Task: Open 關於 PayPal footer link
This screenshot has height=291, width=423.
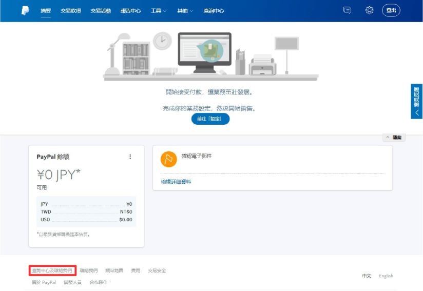Action: (x=44, y=282)
